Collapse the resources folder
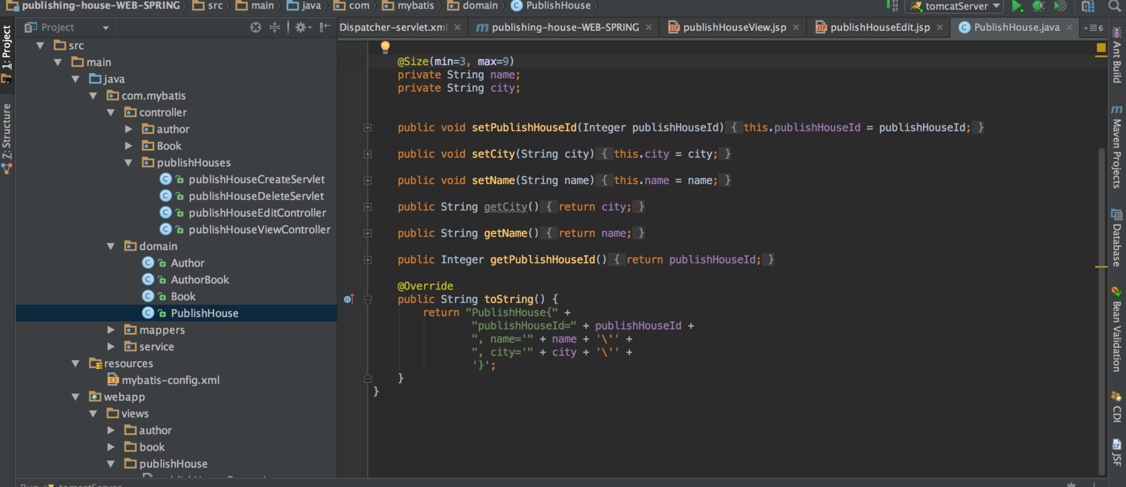The width and height of the screenshot is (1126, 487). [x=76, y=363]
